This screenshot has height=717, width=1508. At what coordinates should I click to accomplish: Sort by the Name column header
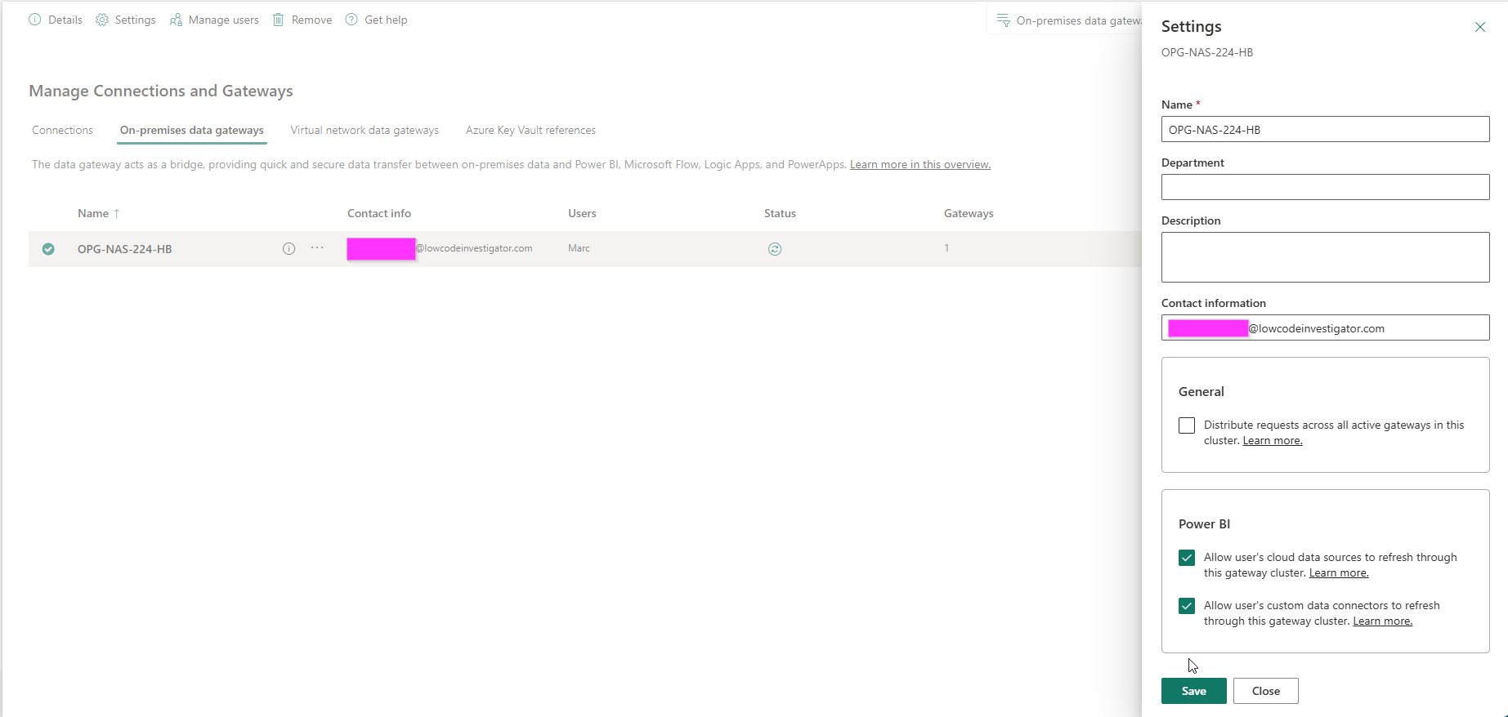(x=93, y=213)
